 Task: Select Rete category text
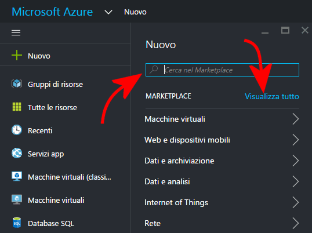point(153,224)
